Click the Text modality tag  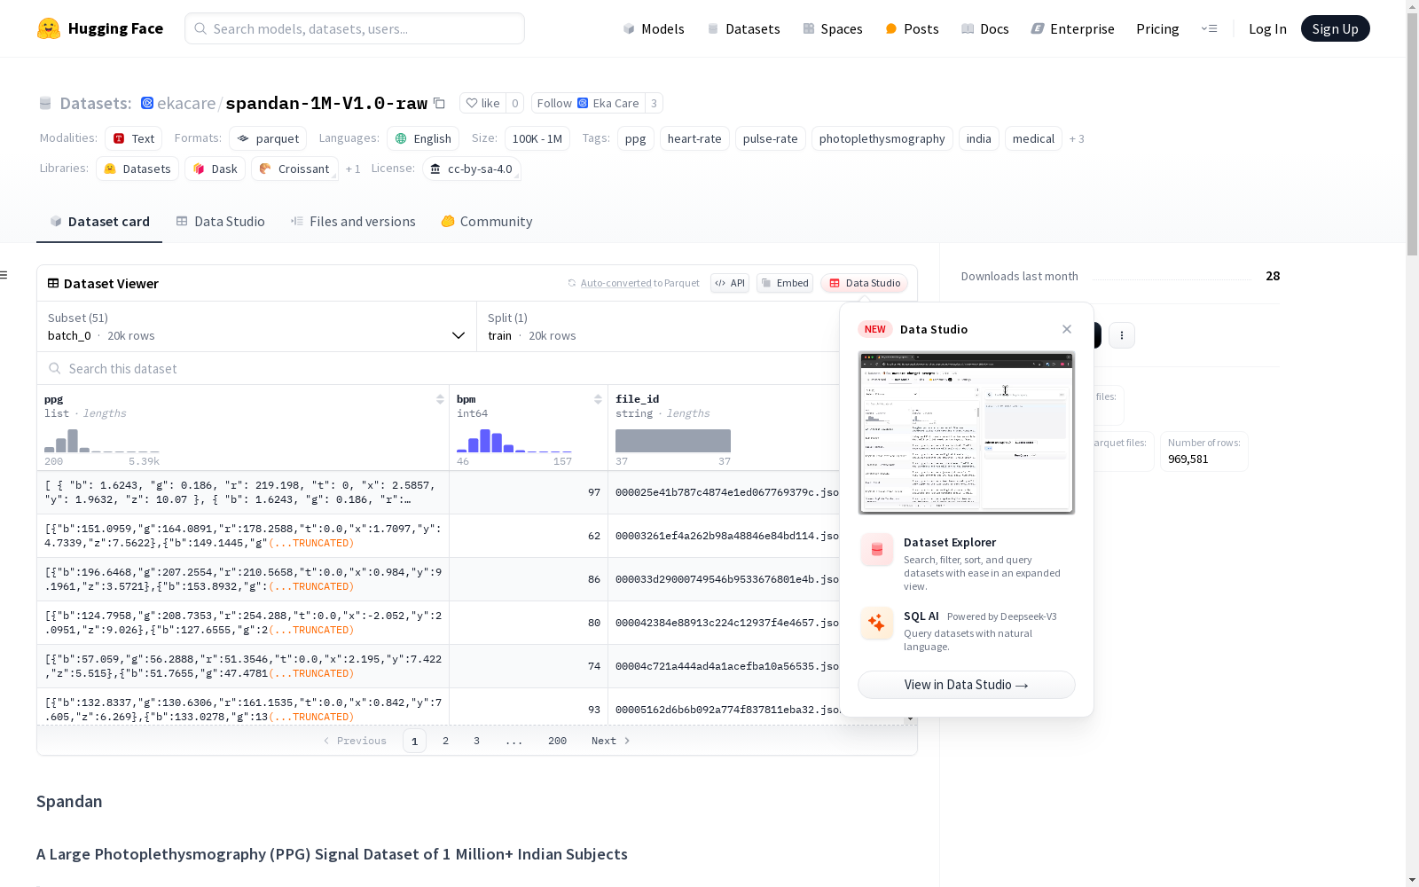click(134, 138)
